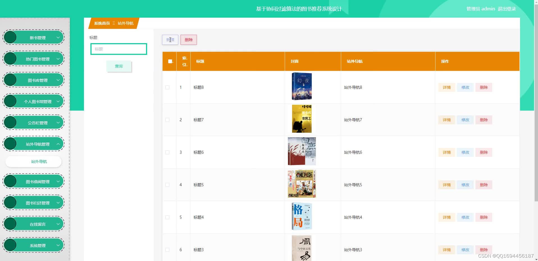538x261 pixels.
Task: Click the round icon beside 公告栏管理
Action: (10, 122)
